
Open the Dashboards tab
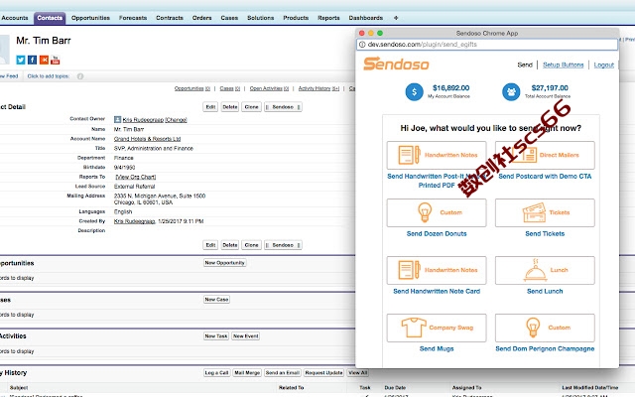pos(365,18)
